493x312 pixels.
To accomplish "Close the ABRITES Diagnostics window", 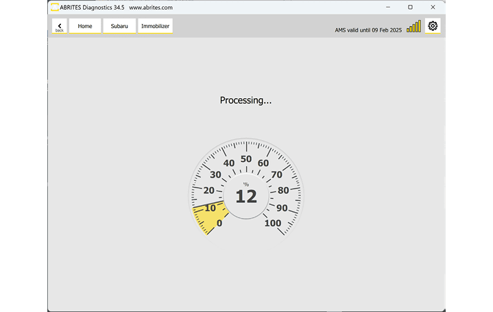I will click(433, 7).
